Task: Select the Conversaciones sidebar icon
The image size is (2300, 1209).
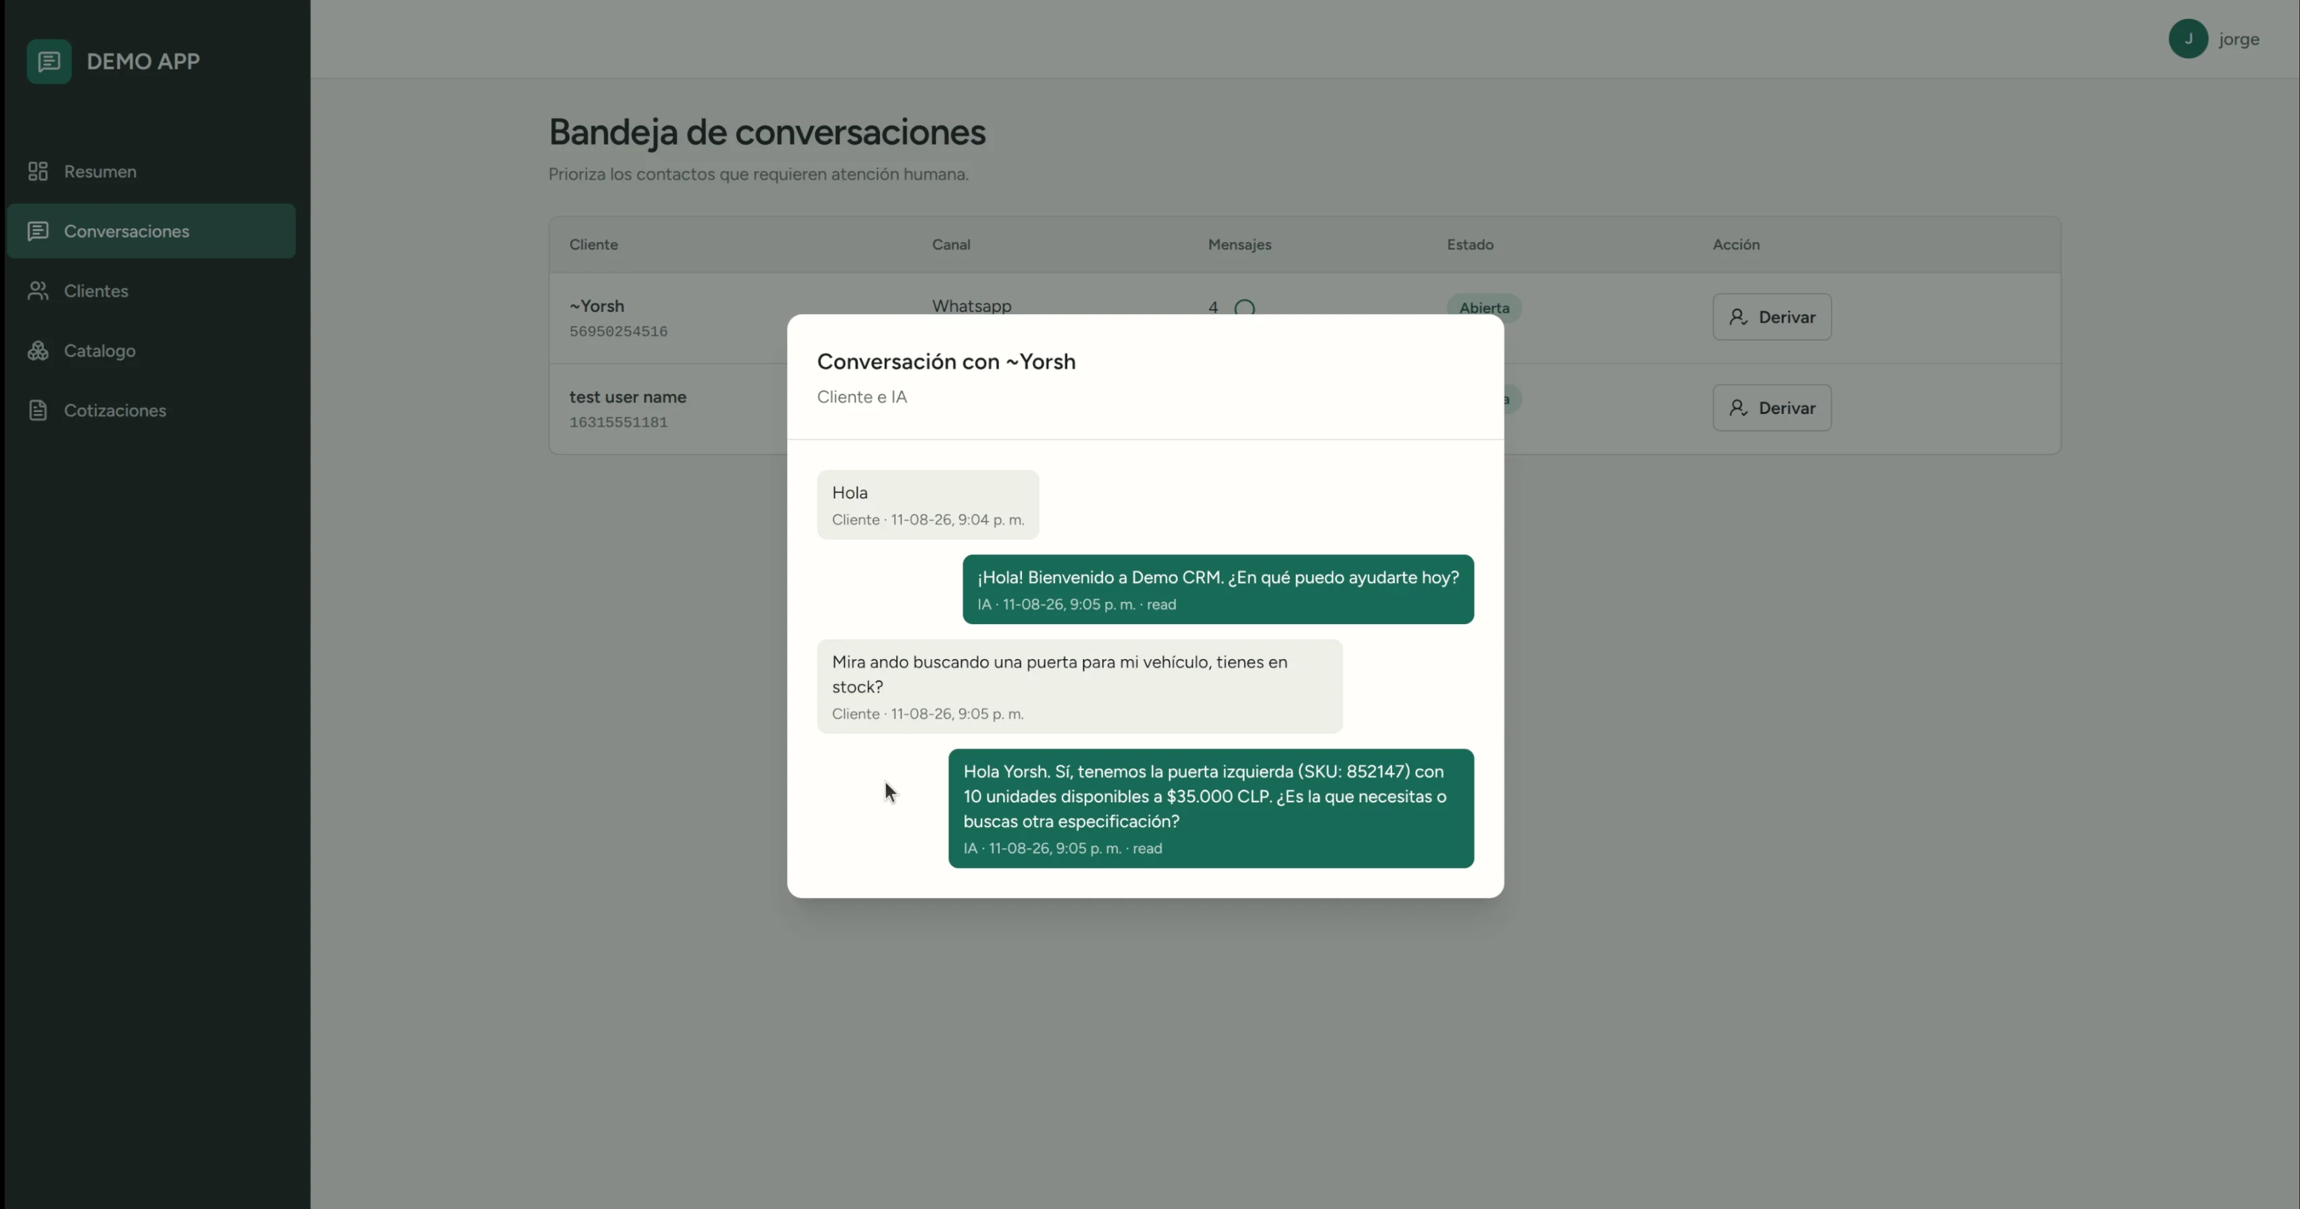Action: 38,231
